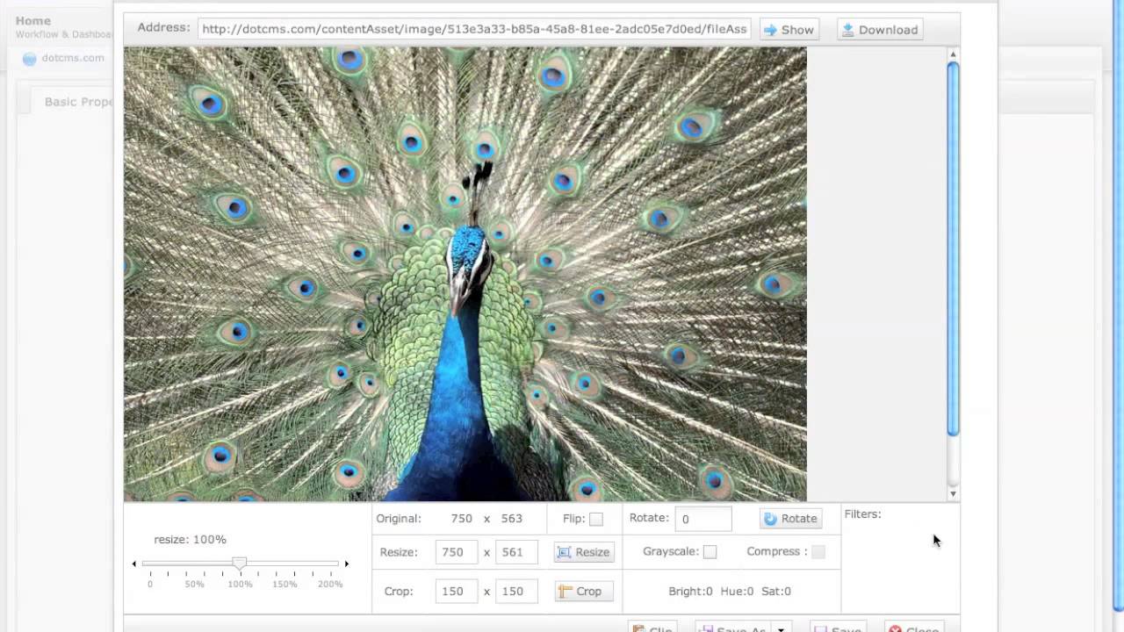Image resolution: width=1124 pixels, height=632 pixels.
Task: Switch to the Basic Properties tab behind dialog
Action: (x=75, y=102)
